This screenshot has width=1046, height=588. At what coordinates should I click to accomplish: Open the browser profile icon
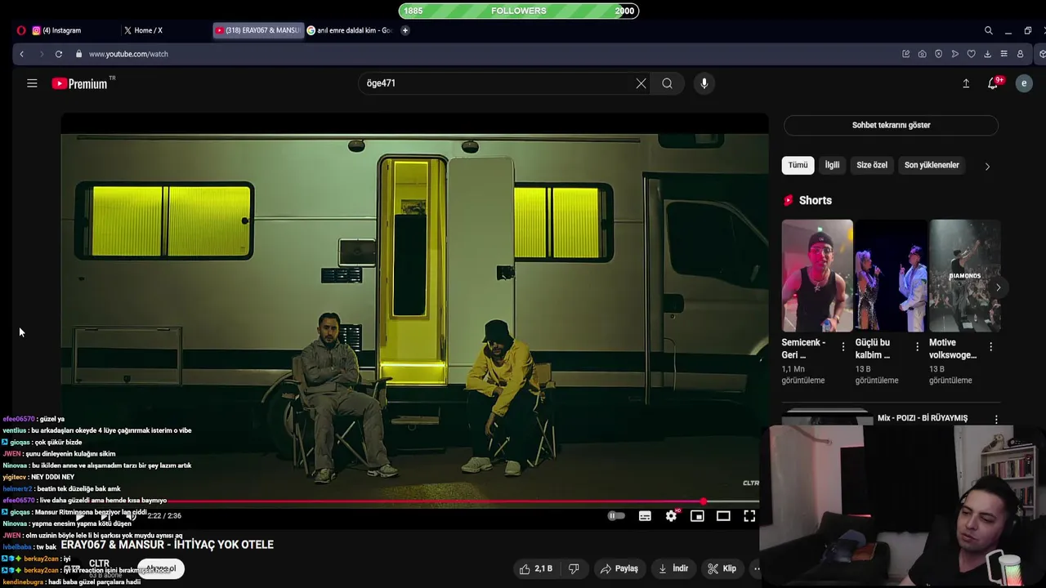coord(1020,54)
